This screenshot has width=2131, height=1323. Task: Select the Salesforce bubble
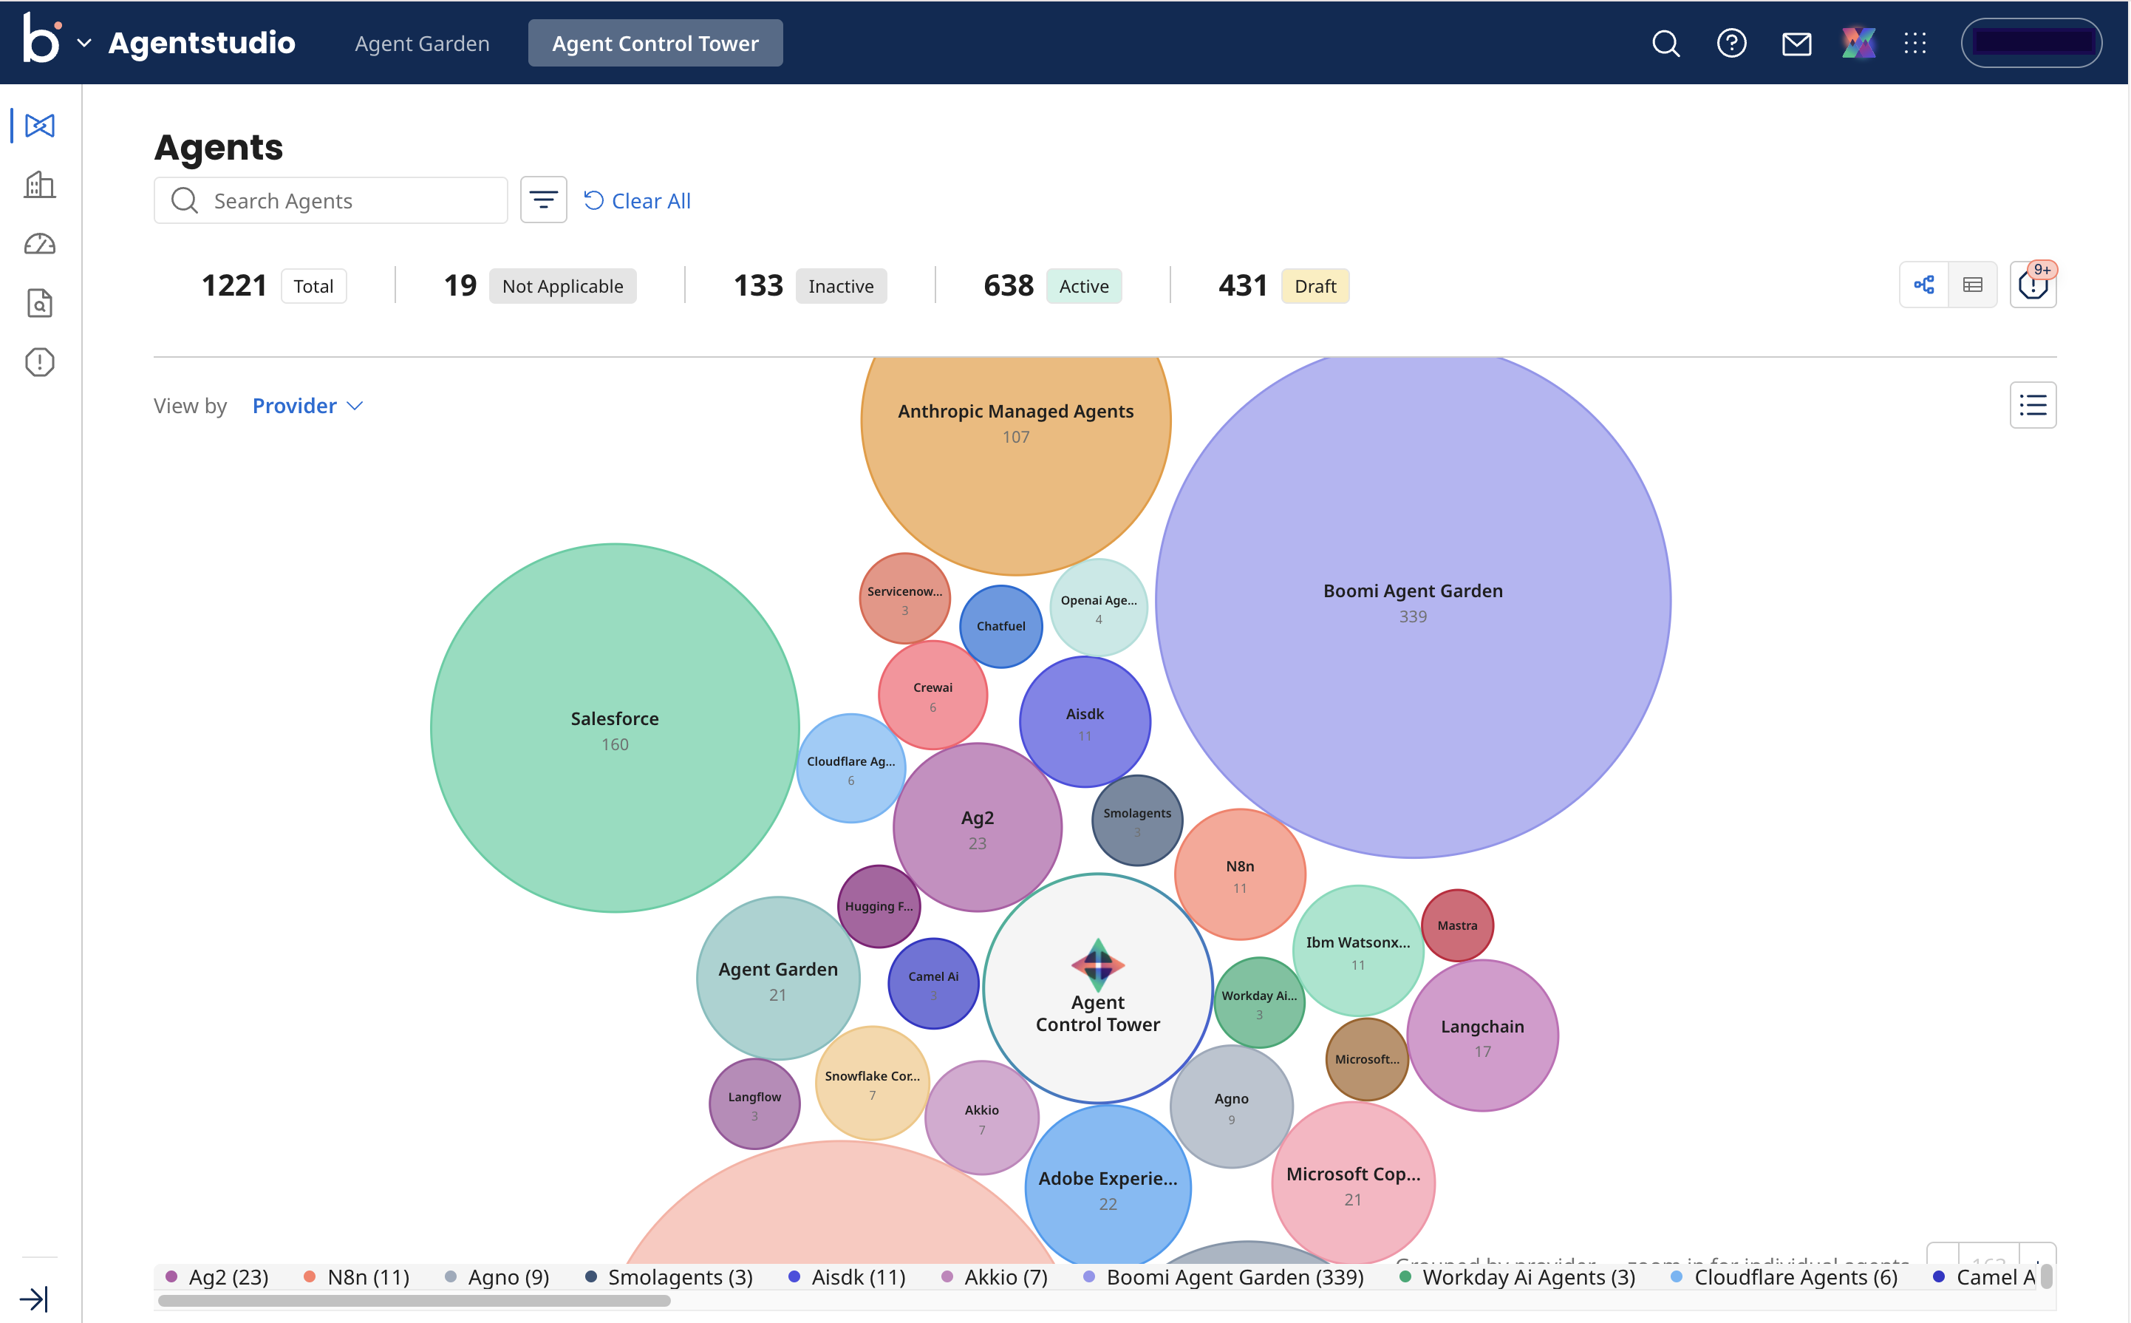(615, 728)
